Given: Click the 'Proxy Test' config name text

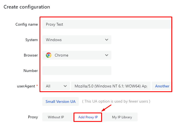Looking at the screenshot, I should click(x=54, y=24).
